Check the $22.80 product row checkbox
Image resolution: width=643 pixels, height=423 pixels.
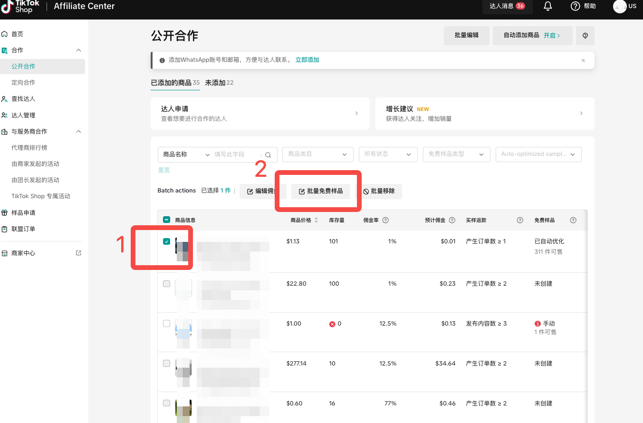coord(166,284)
